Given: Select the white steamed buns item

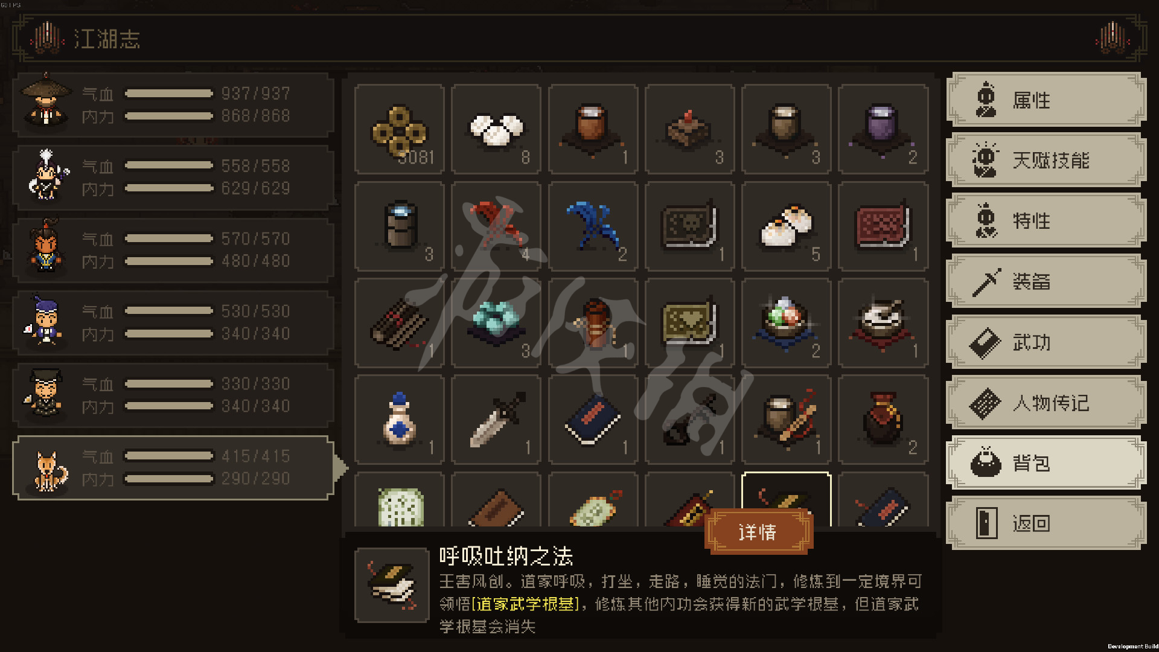Looking at the screenshot, I should click(496, 129).
